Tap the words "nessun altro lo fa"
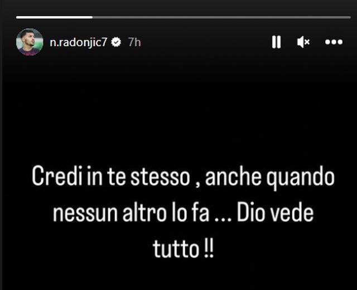357x290 pixels. [x=131, y=213]
